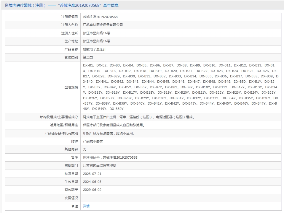Click the 适用范围/预期用途 label

[64, 125]
